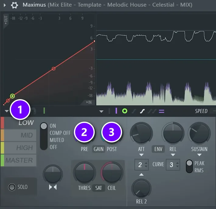Click the REL 2 knob

tap(141, 189)
